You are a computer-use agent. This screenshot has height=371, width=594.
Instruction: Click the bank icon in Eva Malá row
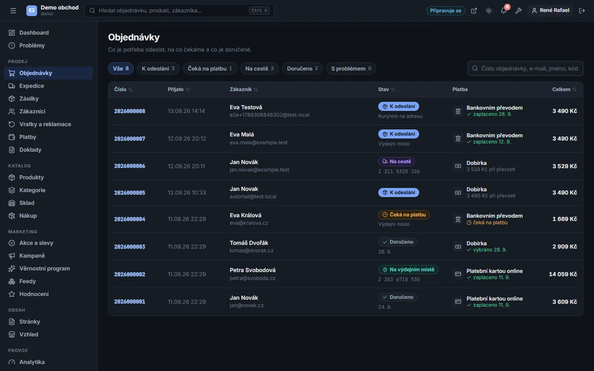(x=458, y=139)
